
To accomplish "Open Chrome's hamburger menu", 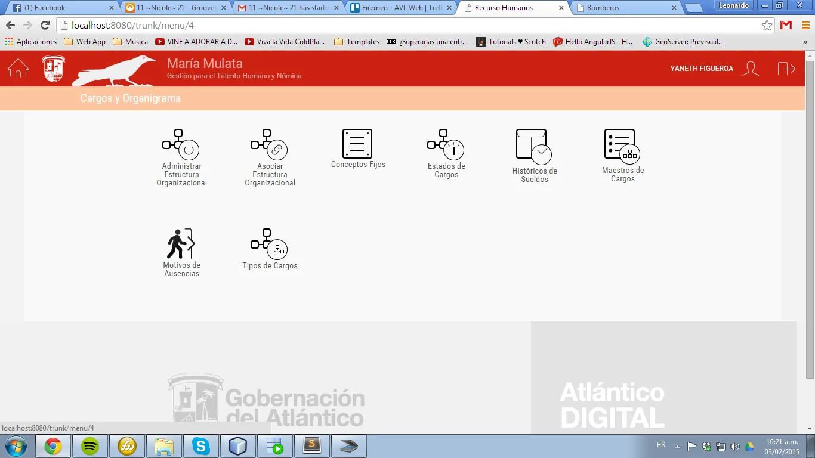I will pyautogui.click(x=805, y=26).
